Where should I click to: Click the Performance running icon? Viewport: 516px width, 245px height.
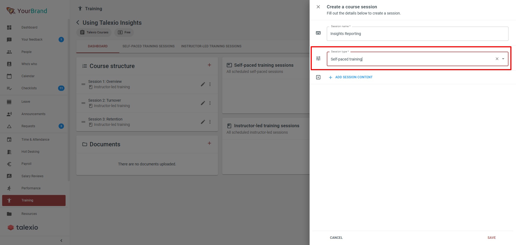pyautogui.click(x=9, y=188)
